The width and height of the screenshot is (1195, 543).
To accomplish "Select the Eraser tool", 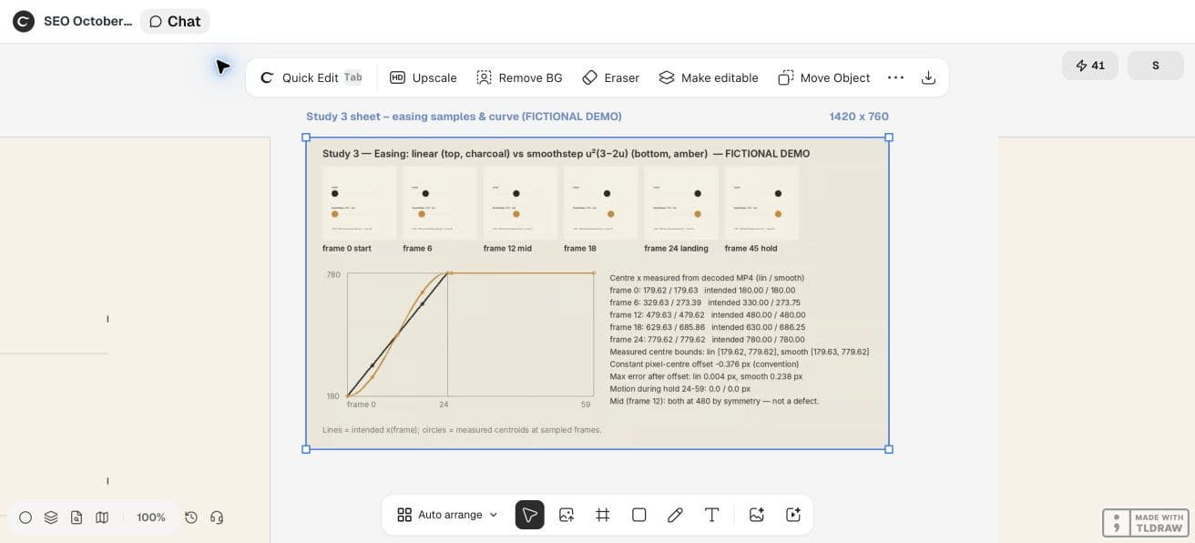I will [x=610, y=77].
